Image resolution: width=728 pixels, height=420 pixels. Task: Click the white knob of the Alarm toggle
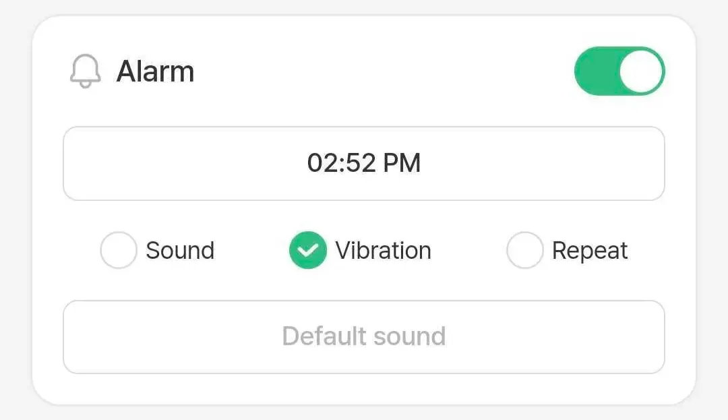(x=640, y=71)
